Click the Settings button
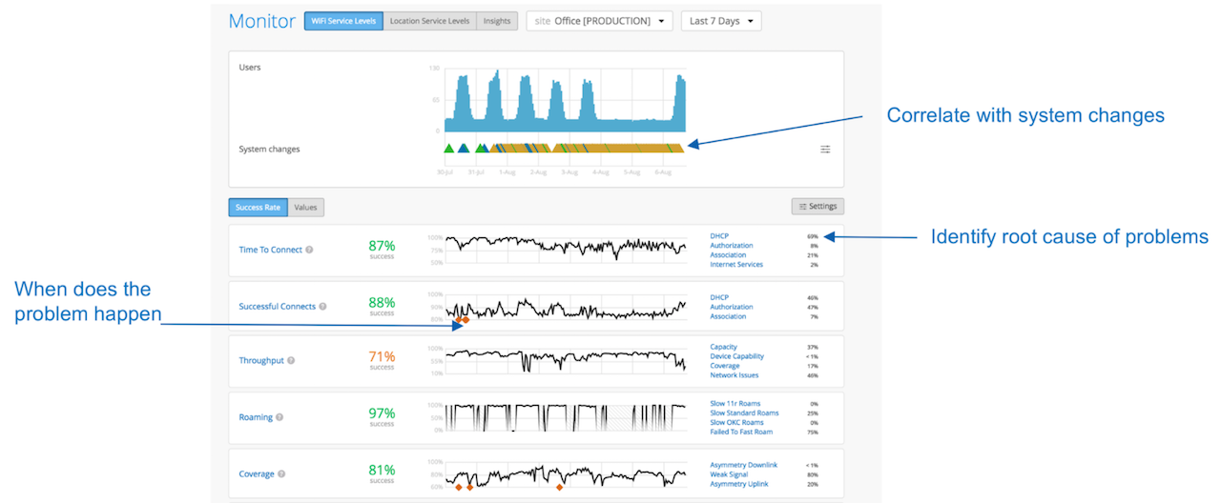The width and height of the screenshot is (1221, 503). click(x=817, y=207)
